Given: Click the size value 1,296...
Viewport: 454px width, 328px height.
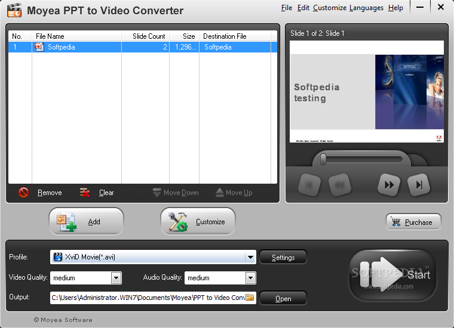Looking at the screenshot, I should point(186,47).
